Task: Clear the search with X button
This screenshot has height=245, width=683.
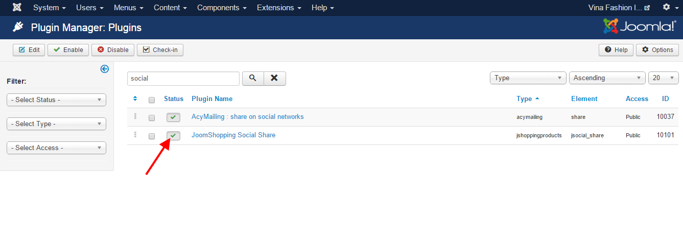Action: click(x=274, y=78)
